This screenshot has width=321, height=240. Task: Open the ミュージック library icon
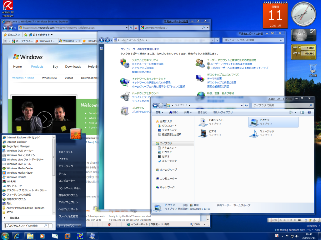coord(254,133)
